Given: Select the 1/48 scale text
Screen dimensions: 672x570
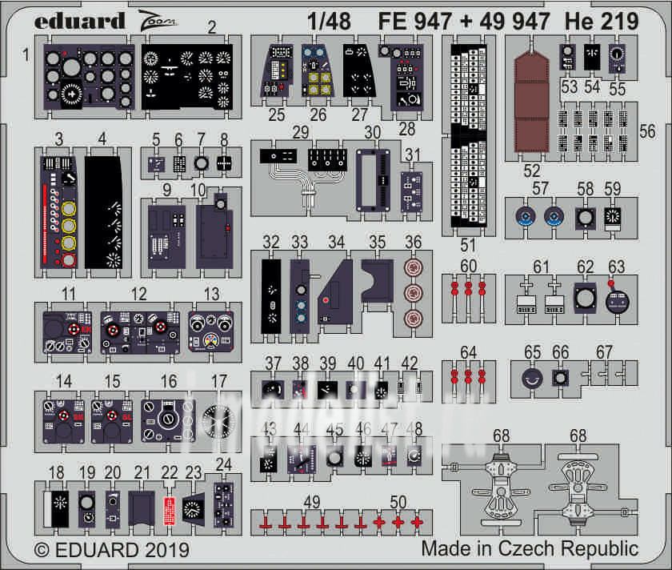Looking at the screenshot, I should [329, 22].
